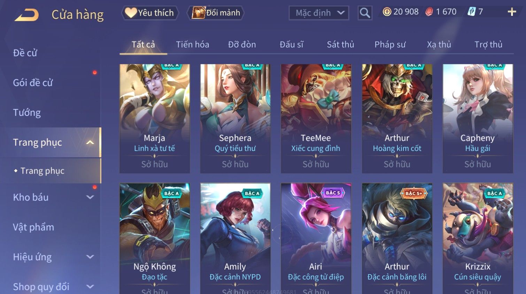
Task: Open Gói đề cử in sidebar
Action: coord(33,83)
